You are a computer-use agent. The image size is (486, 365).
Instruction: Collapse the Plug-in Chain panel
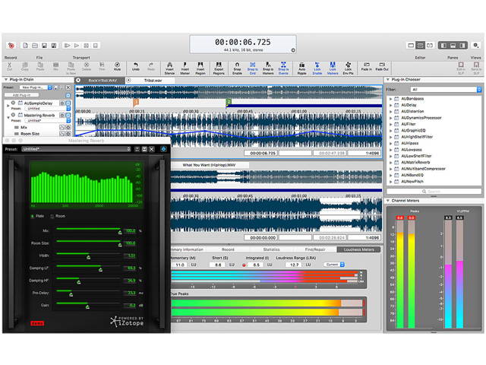tap(5, 79)
